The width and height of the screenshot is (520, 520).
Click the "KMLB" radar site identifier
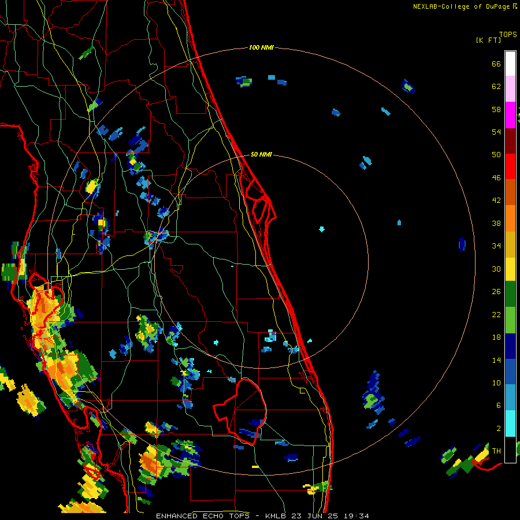[x=277, y=516]
